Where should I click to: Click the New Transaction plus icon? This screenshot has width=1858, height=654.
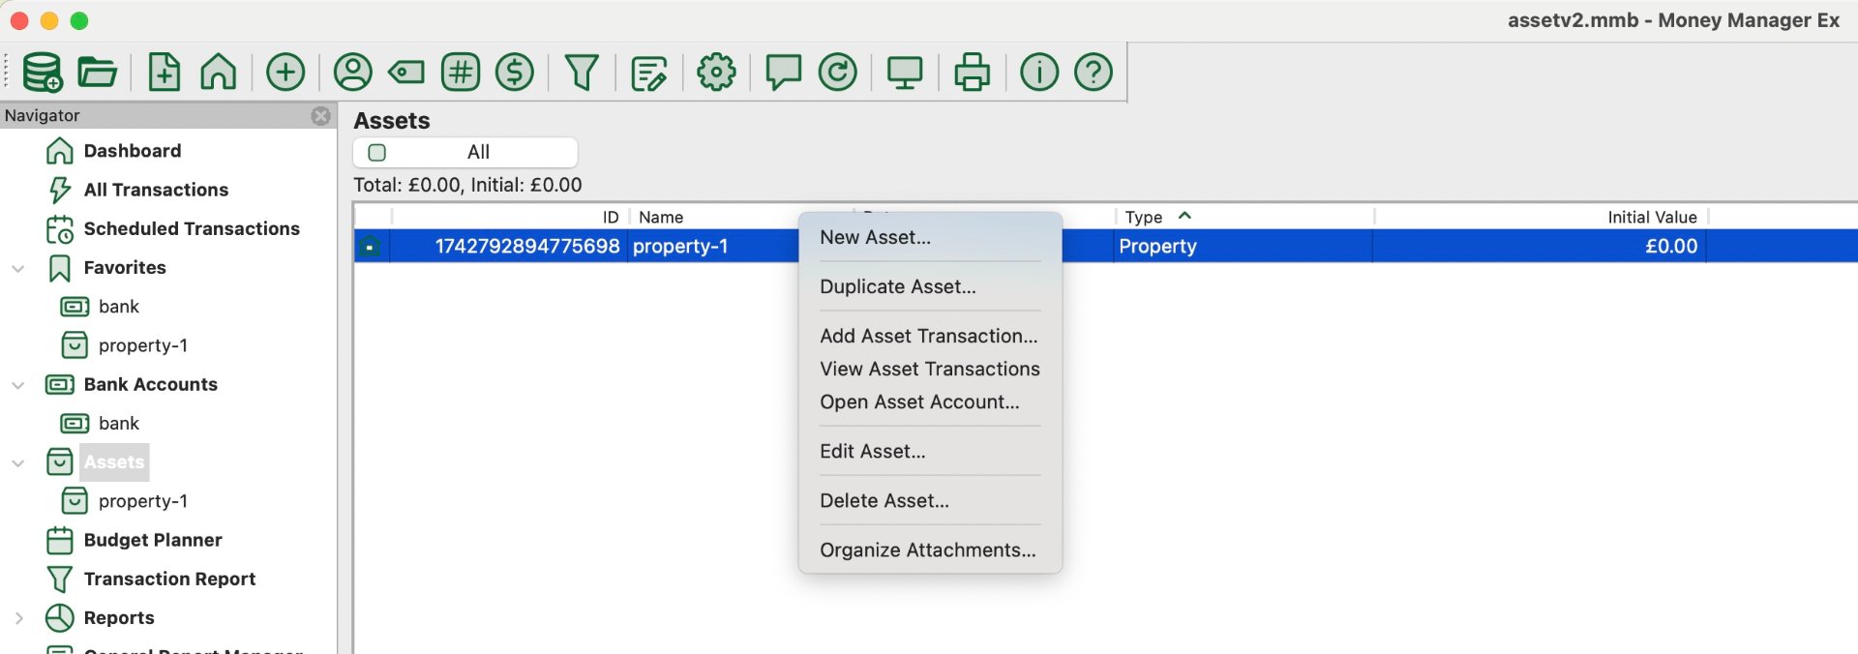pyautogui.click(x=285, y=73)
